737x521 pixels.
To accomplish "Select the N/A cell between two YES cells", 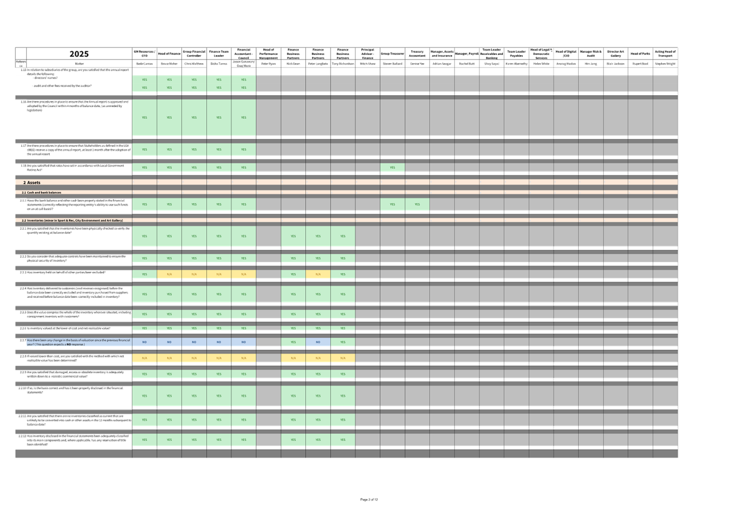I will coord(318,274).
